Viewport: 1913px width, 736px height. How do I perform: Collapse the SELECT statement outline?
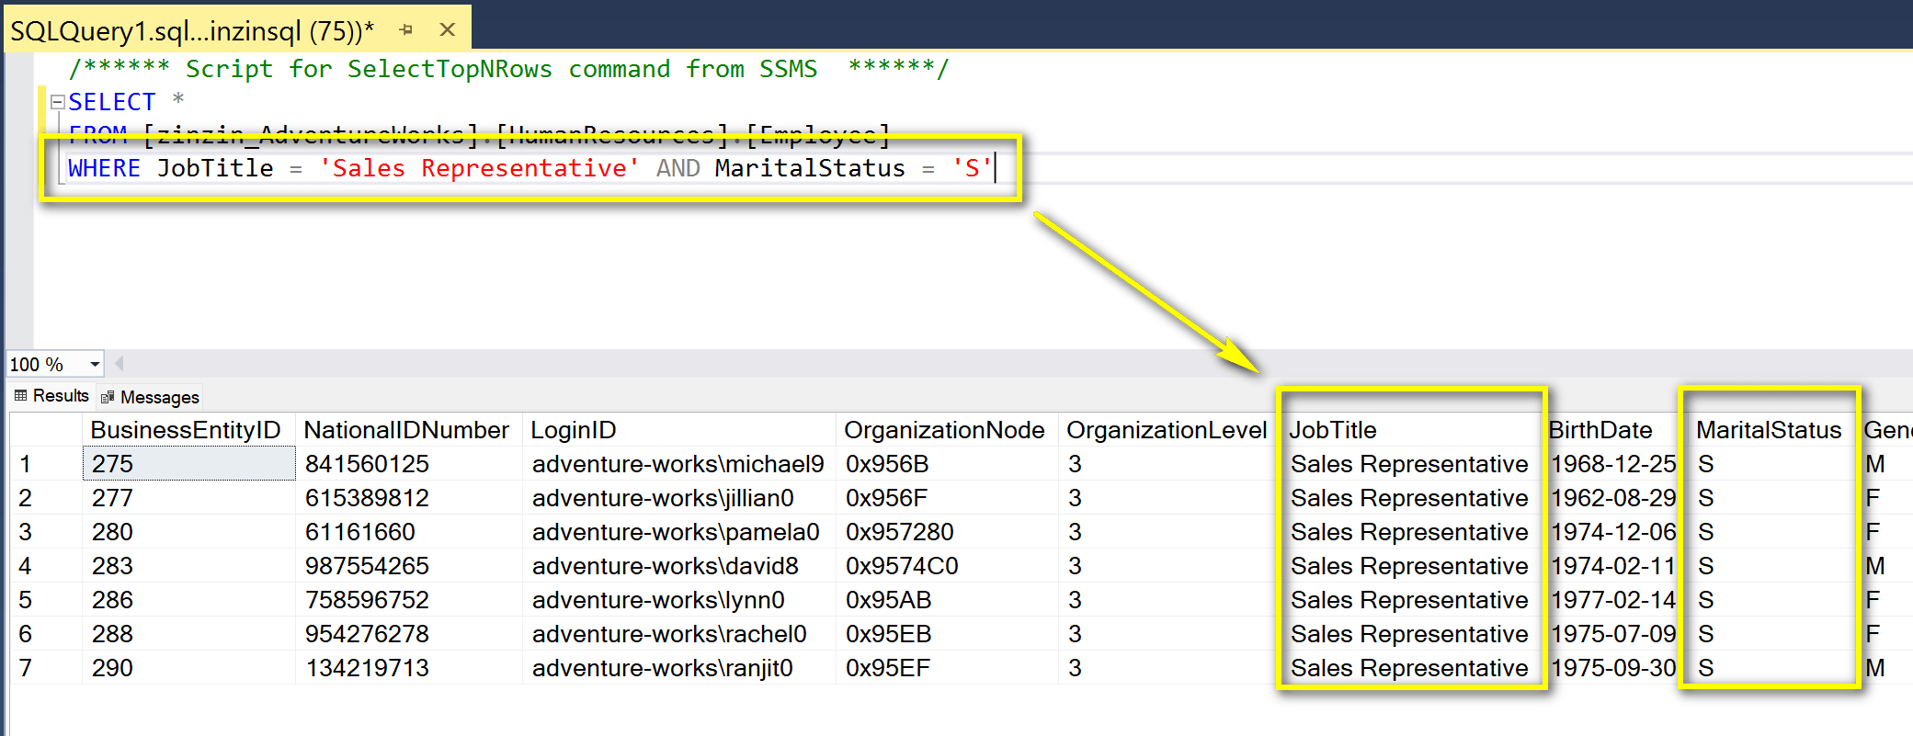57,102
